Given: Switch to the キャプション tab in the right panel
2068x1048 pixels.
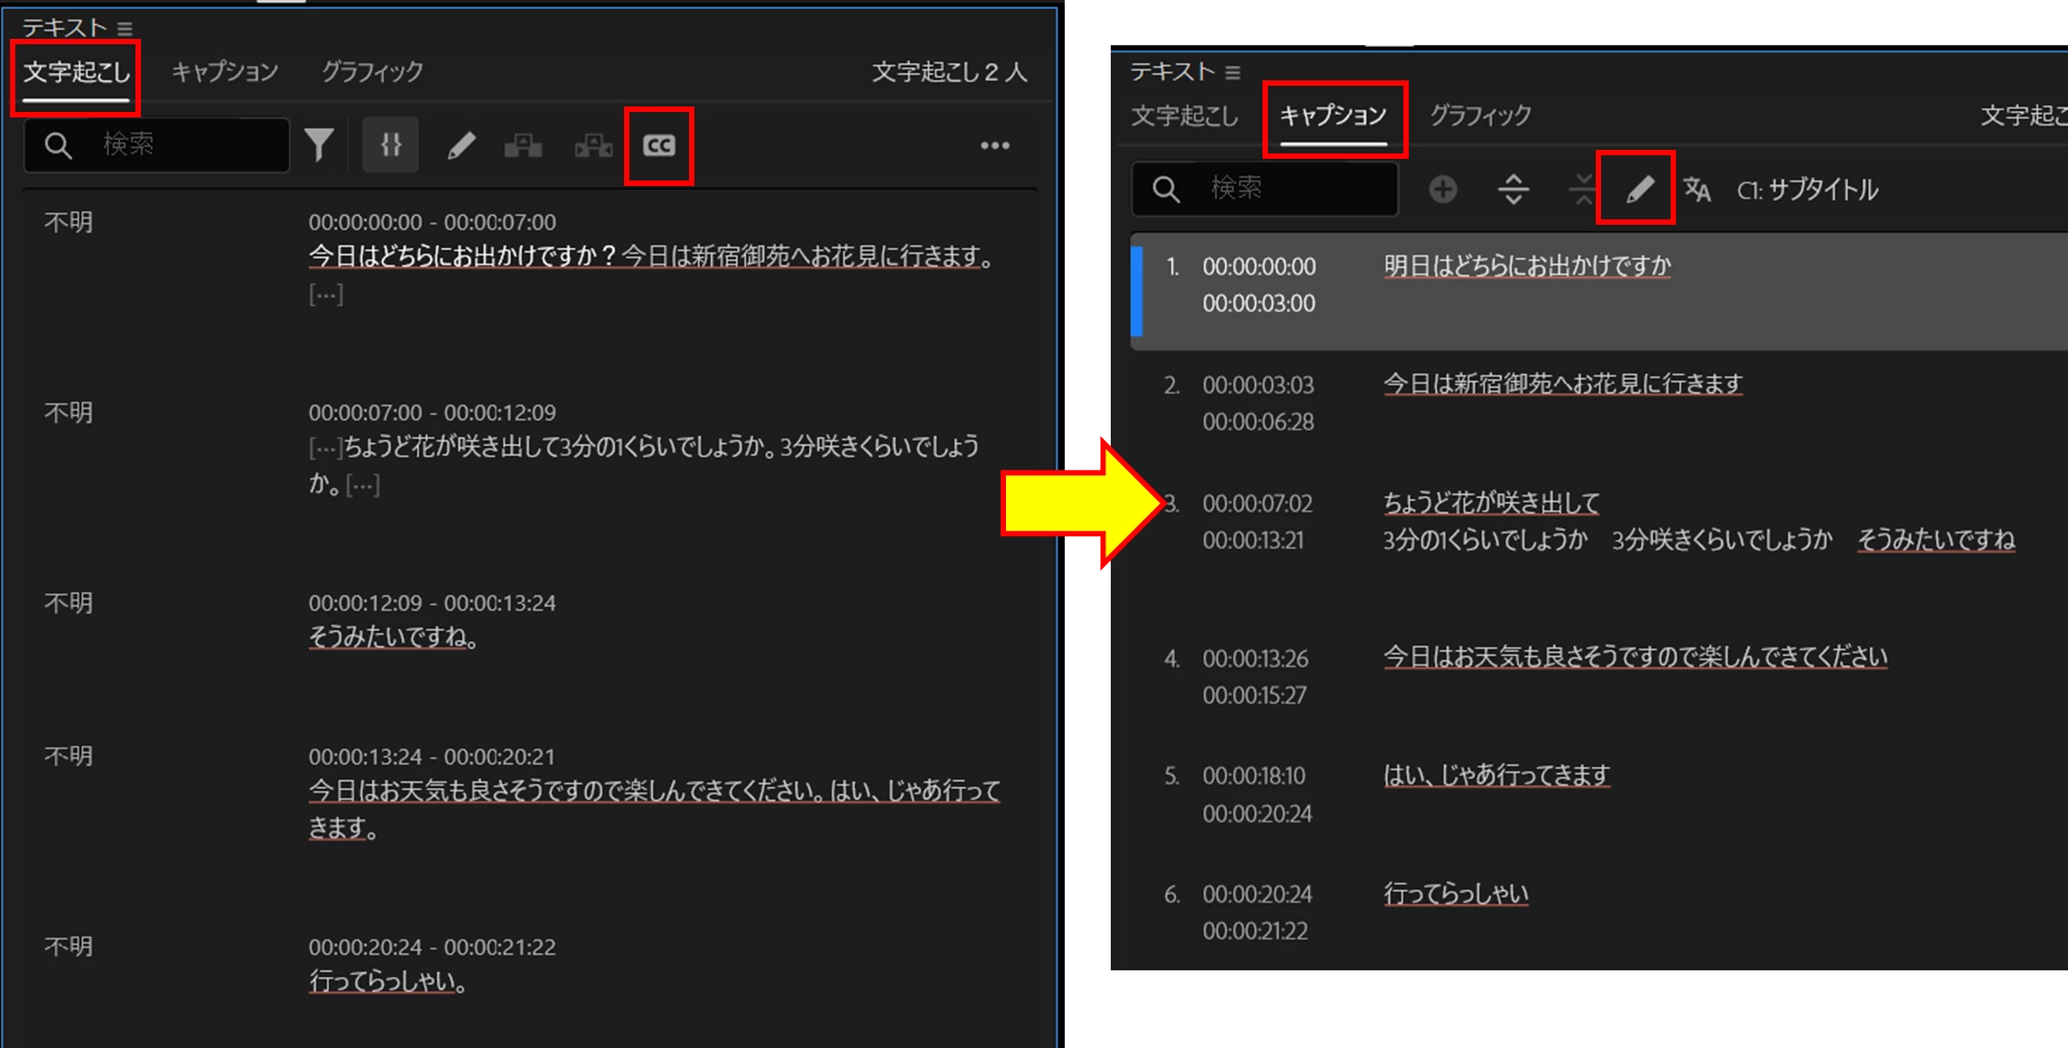Looking at the screenshot, I should pyautogui.click(x=1332, y=116).
